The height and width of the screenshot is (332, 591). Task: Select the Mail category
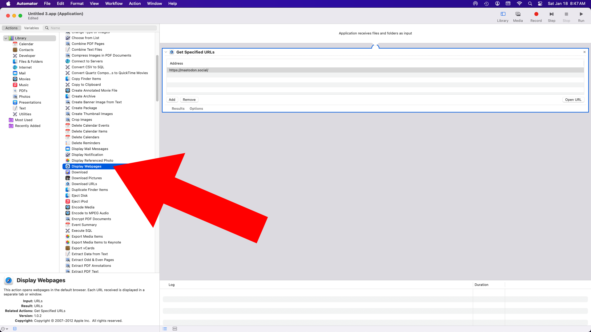click(22, 73)
